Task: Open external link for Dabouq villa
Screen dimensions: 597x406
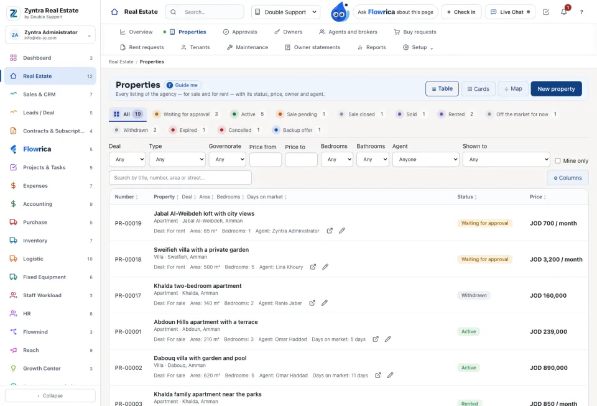Action: tap(378, 375)
